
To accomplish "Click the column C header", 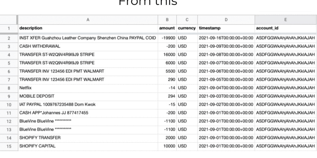I will (x=187, y=20).
